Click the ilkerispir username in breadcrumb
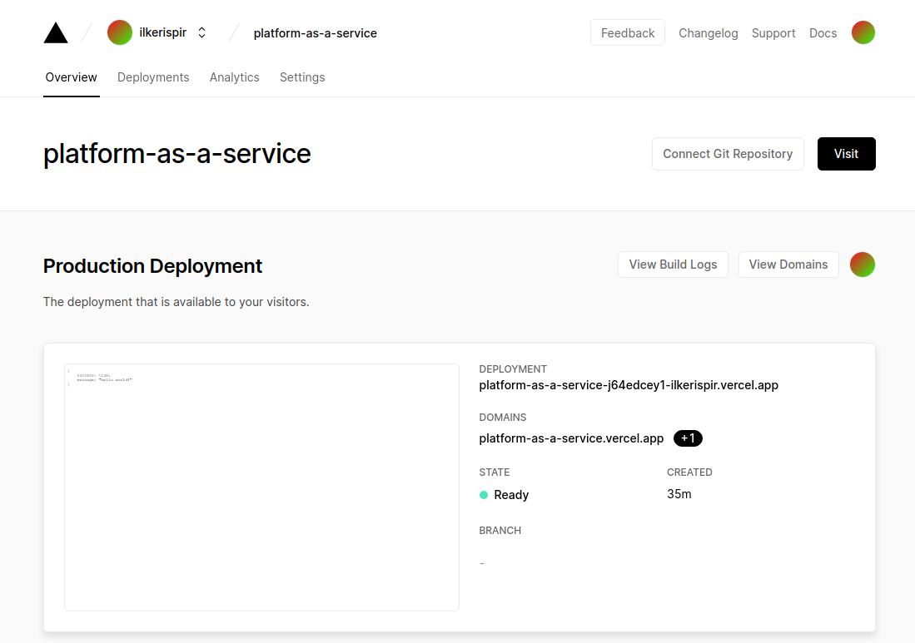Screen dimensions: 915x643 (163, 32)
